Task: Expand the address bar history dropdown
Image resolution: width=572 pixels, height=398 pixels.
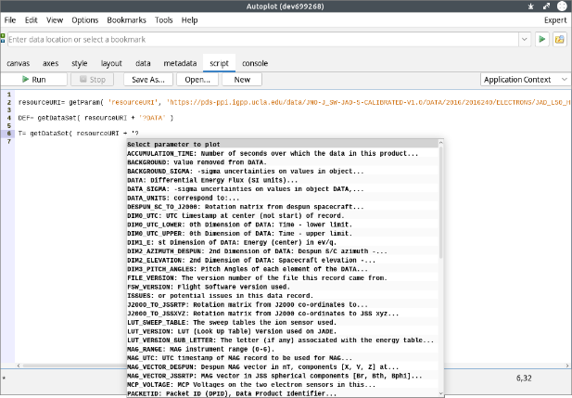Action: [524, 39]
